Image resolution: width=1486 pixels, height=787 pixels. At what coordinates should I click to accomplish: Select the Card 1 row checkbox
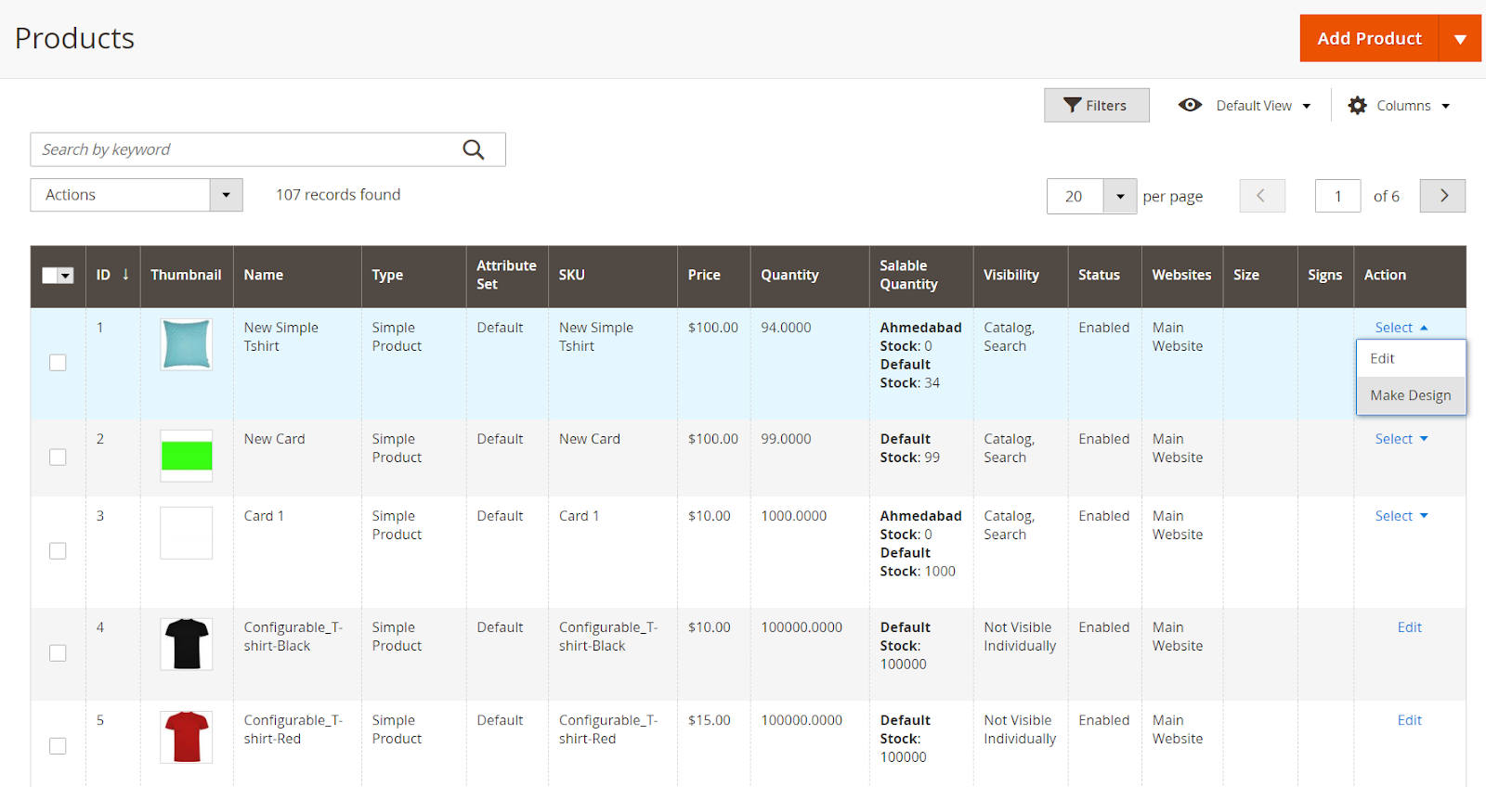pos(58,551)
